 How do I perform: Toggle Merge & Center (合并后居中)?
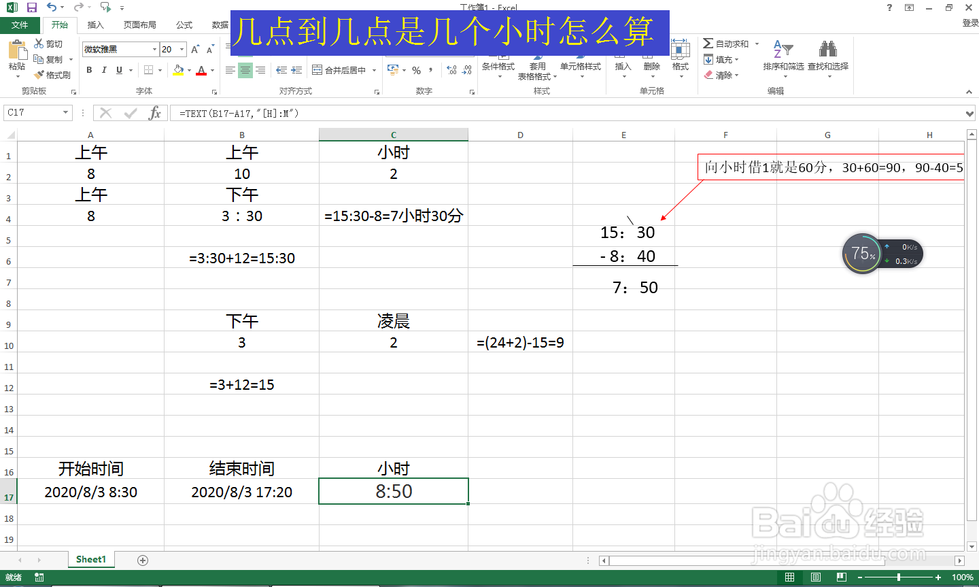click(x=339, y=70)
